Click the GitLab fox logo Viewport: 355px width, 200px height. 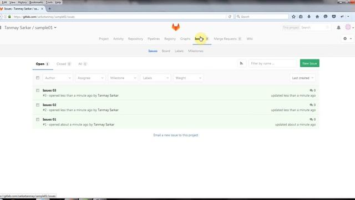coord(176,27)
